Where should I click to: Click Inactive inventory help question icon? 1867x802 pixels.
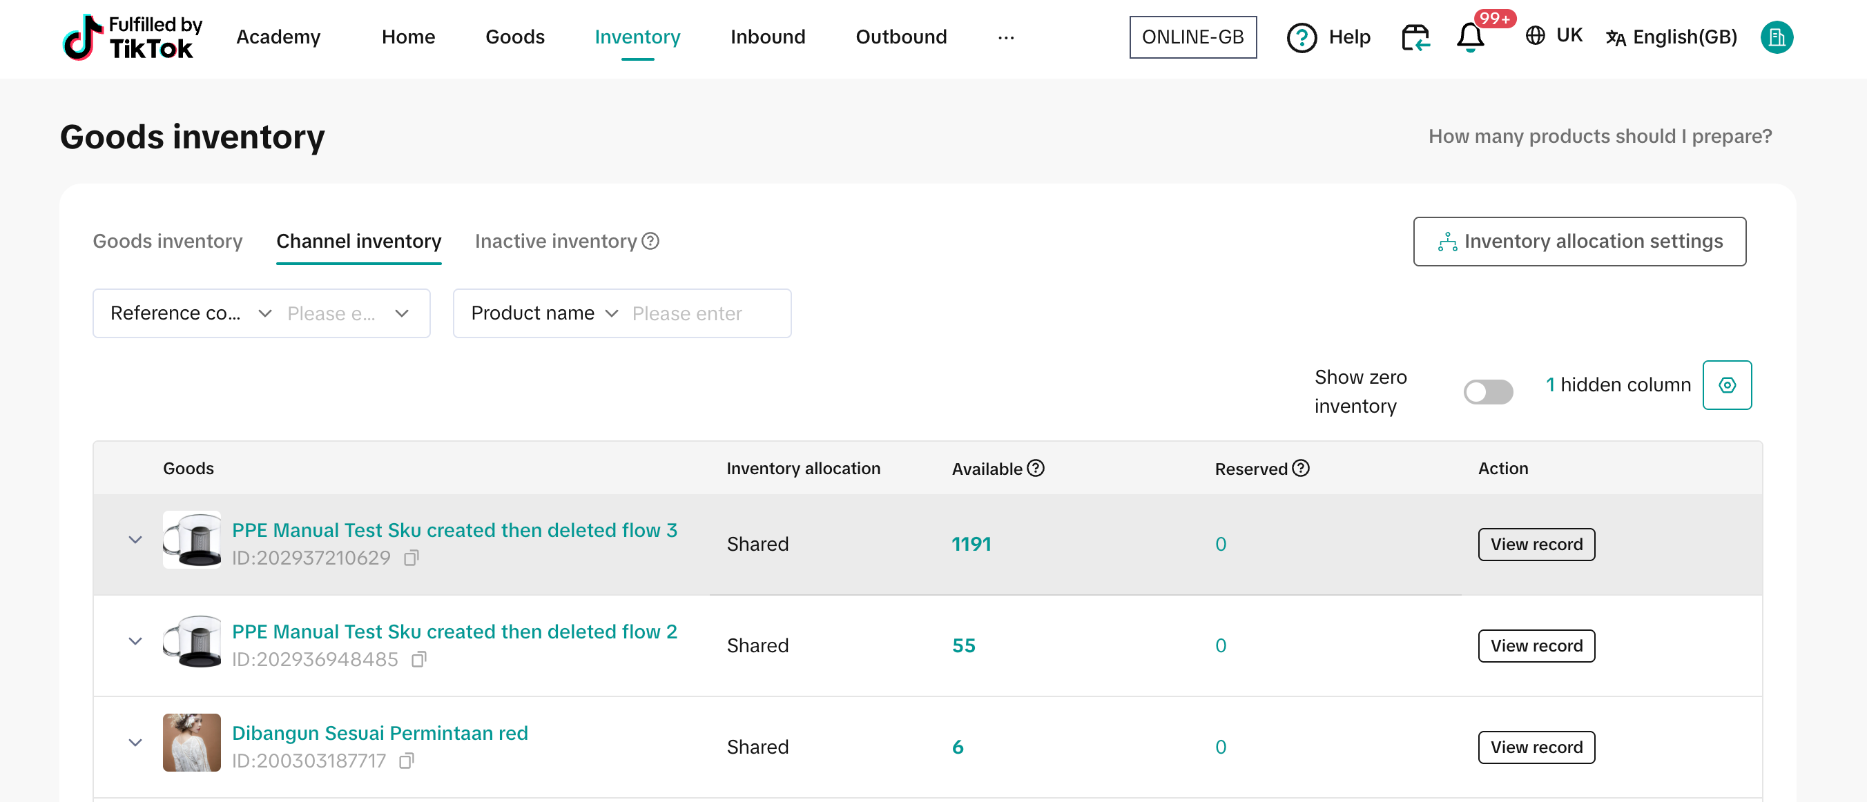[651, 240]
